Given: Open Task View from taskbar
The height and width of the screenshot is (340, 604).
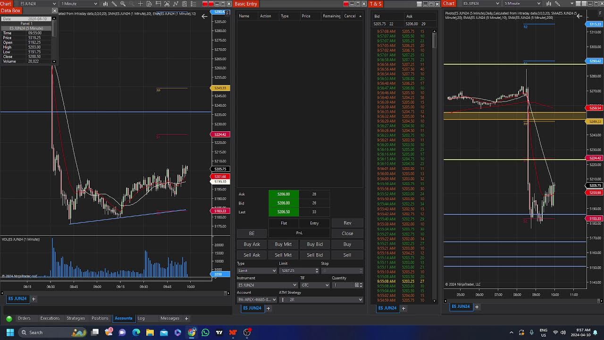Looking at the screenshot, I should [95, 332].
